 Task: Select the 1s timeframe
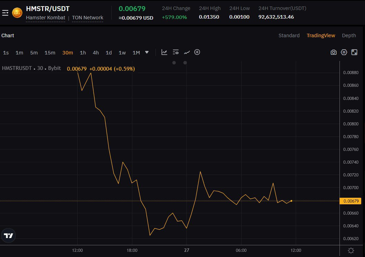[6, 53]
